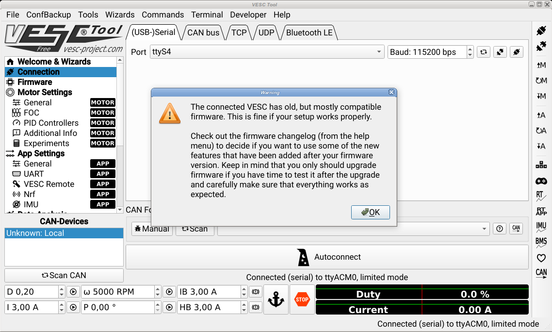This screenshot has width=552, height=332.
Task: Toggle IMU data stream icon
Action: pyautogui.click(x=541, y=227)
